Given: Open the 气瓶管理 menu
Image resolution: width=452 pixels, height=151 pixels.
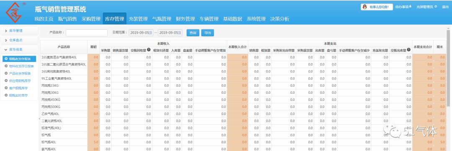Looking at the screenshot, I should click(x=162, y=19).
